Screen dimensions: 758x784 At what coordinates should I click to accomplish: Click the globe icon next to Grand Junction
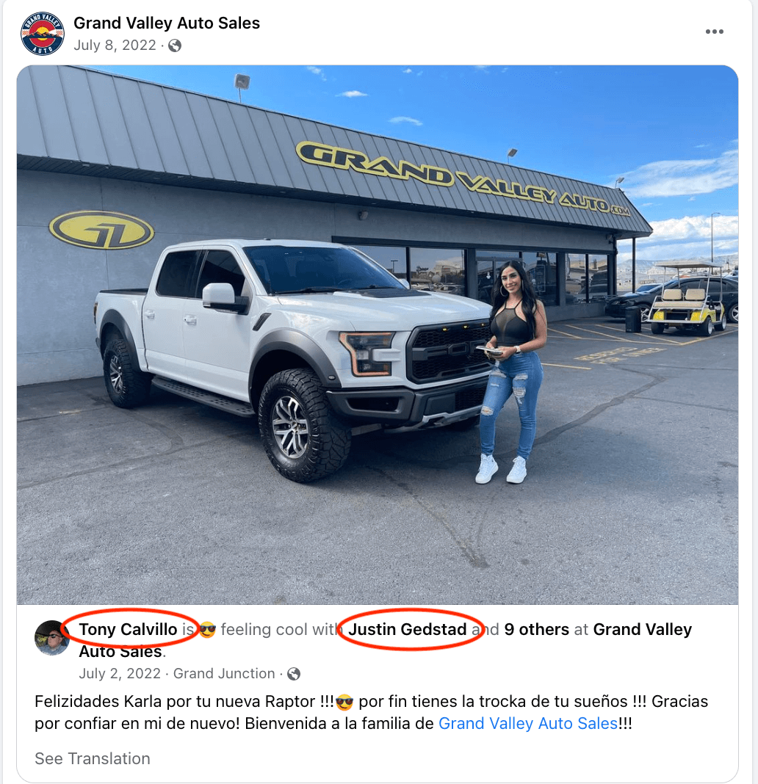(294, 674)
